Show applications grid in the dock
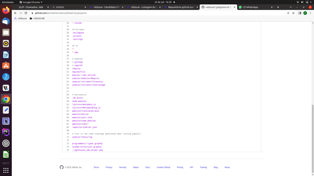 tap(6, 170)
